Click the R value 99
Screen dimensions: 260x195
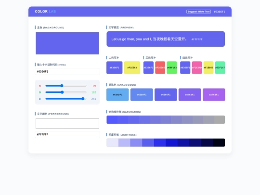pyautogui.click(x=94, y=86)
